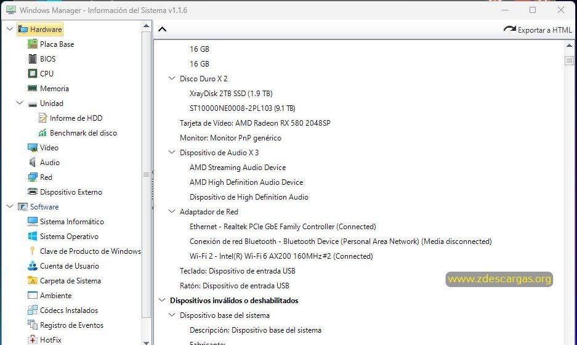Collapse the Adaptador de Red group
The image size is (577, 345).
click(171, 211)
